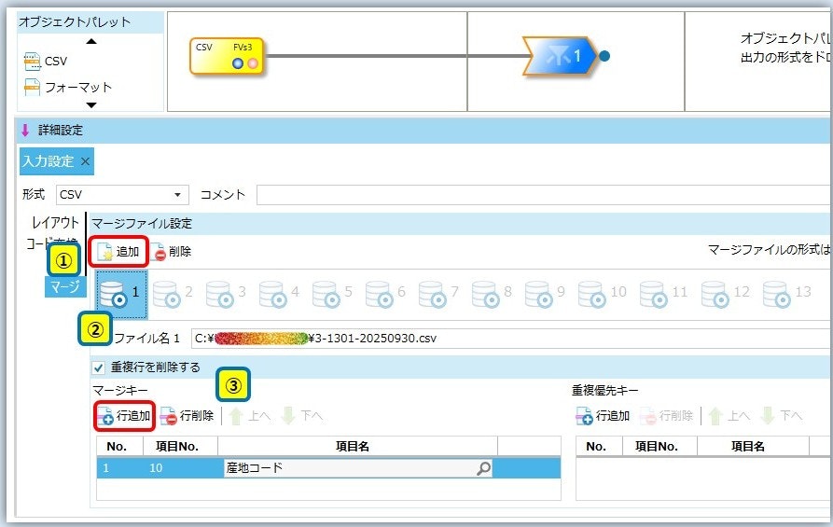The width and height of the screenshot is (833, 527).
Task: Select the 産地コード item name cell
Action: (357, 468)
